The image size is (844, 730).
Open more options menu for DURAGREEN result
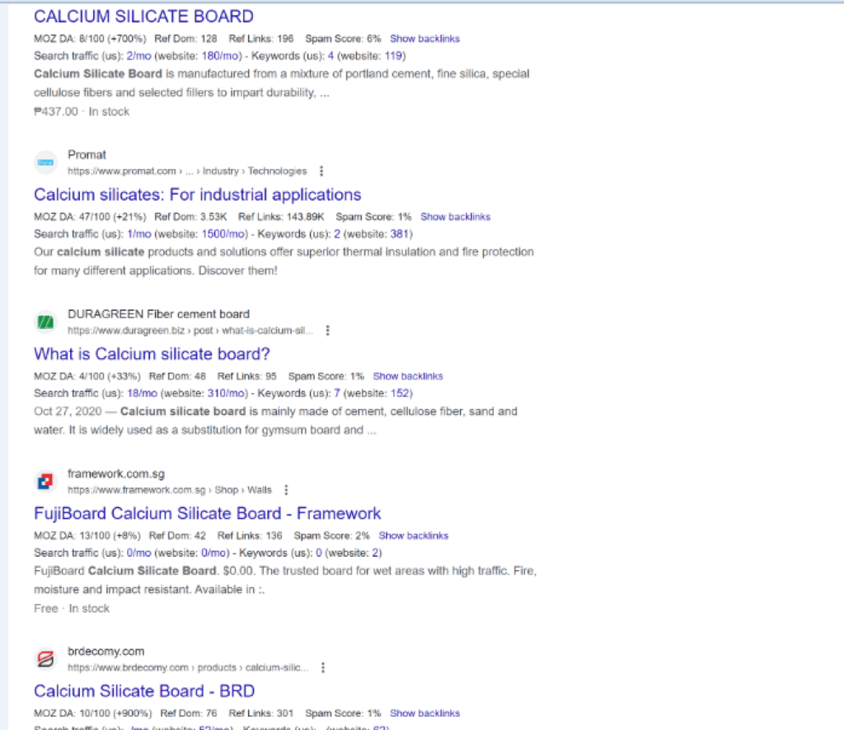pyautogui.click(x=327, y=330)
